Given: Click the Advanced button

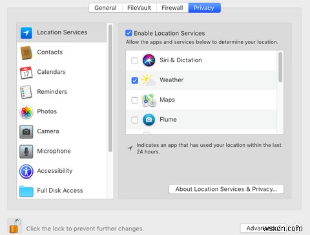Looking at the screenshot, I should (x=263, y=228).
